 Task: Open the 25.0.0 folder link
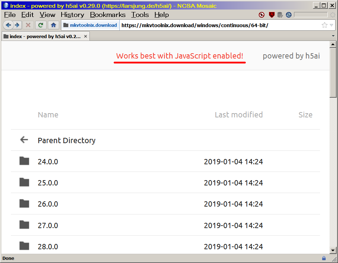48,183
